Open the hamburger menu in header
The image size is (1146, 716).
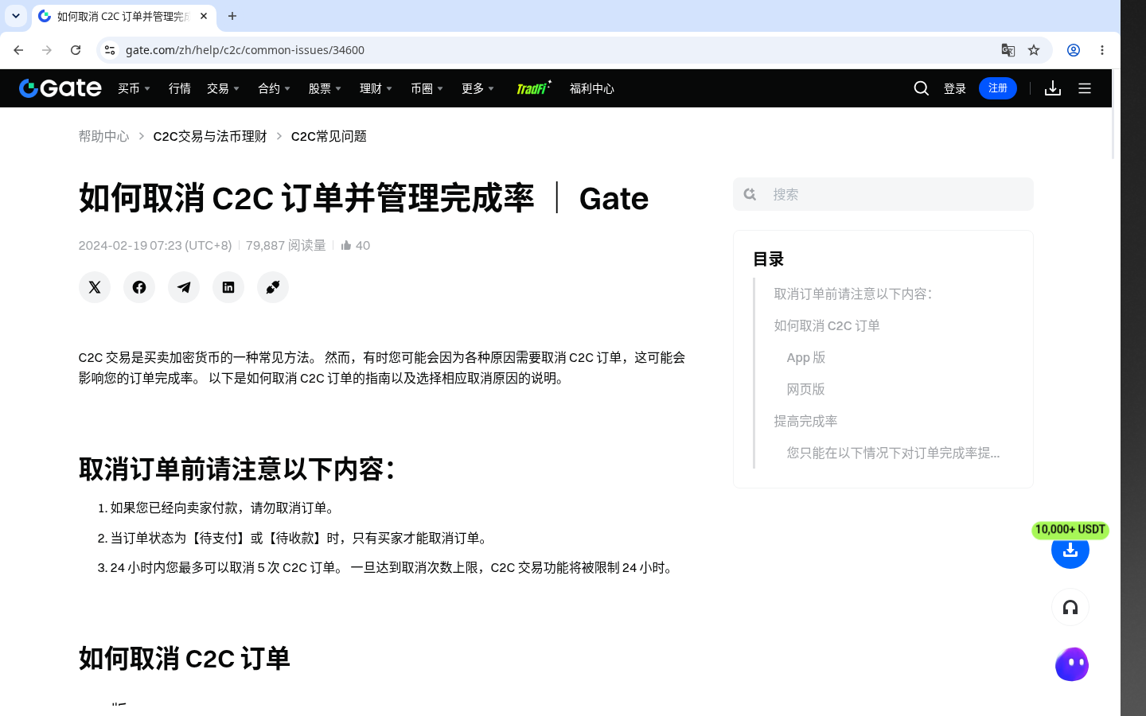(1085, 88)
